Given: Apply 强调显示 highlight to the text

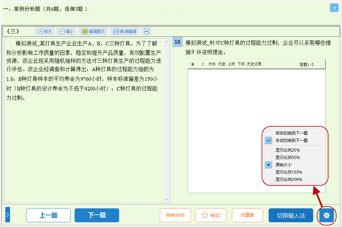Looking at the screenshot, I should [93, 32].
